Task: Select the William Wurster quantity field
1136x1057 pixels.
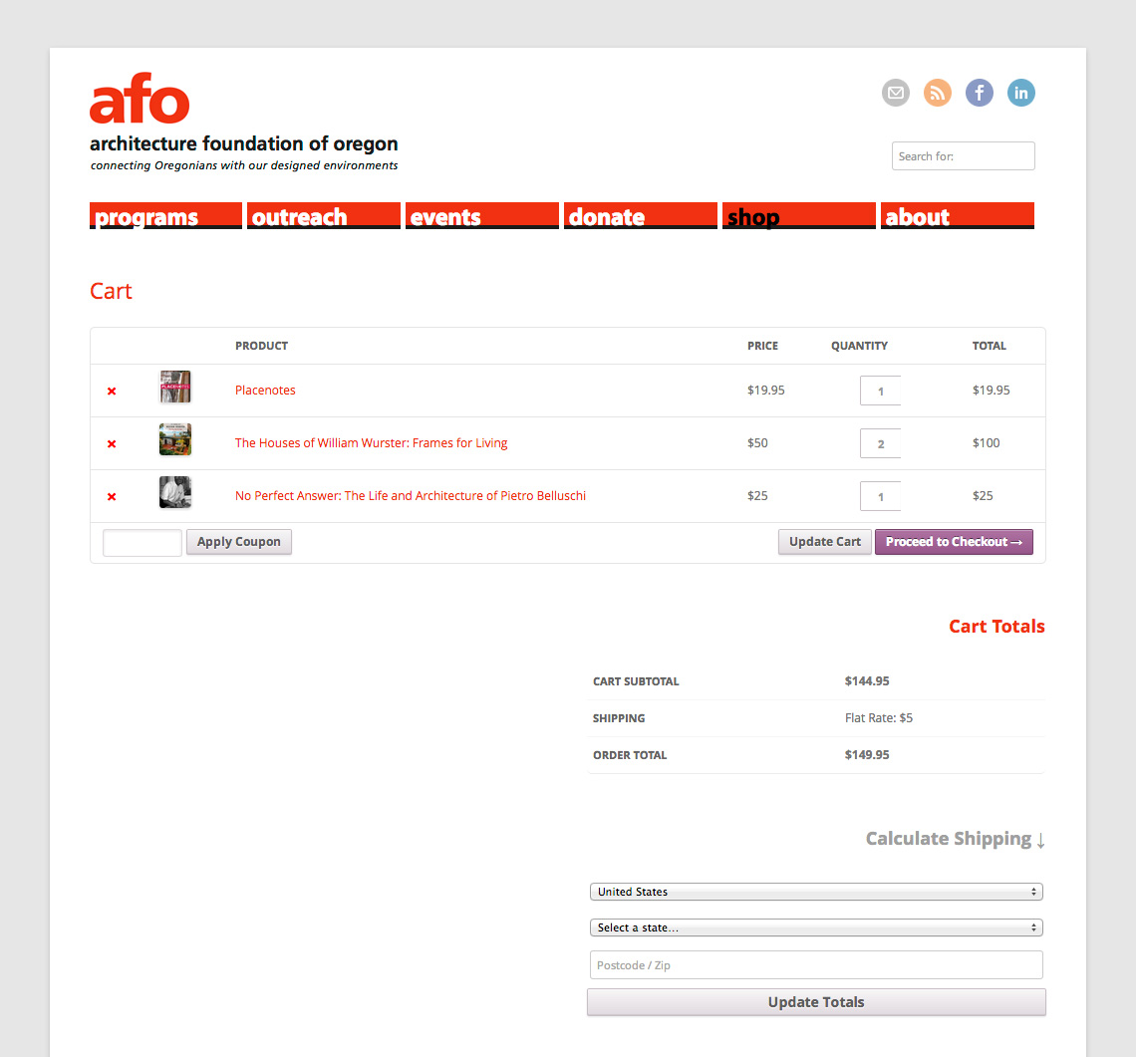Action: (x=880, y=443)
